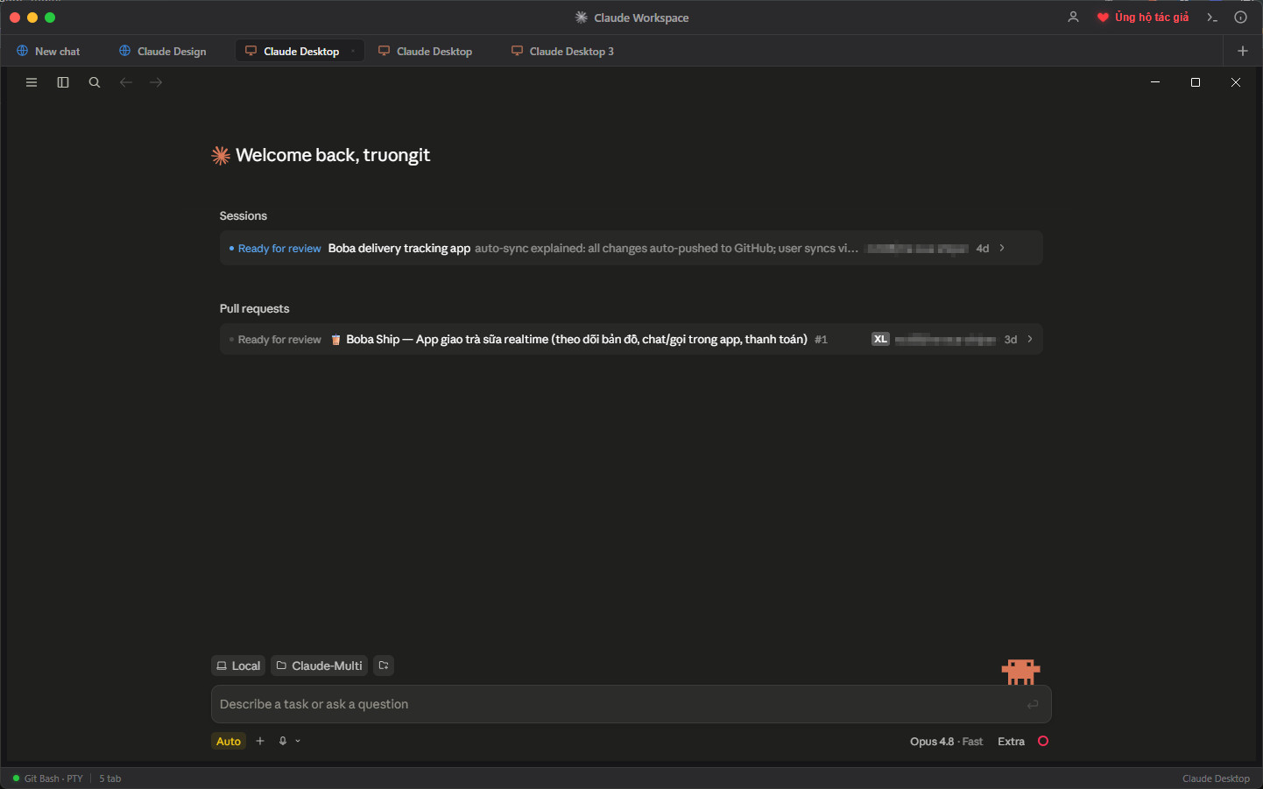This screenshot has height=789, width=1263.
Task: Go back with the left arrow
Action: click(126, 82)
